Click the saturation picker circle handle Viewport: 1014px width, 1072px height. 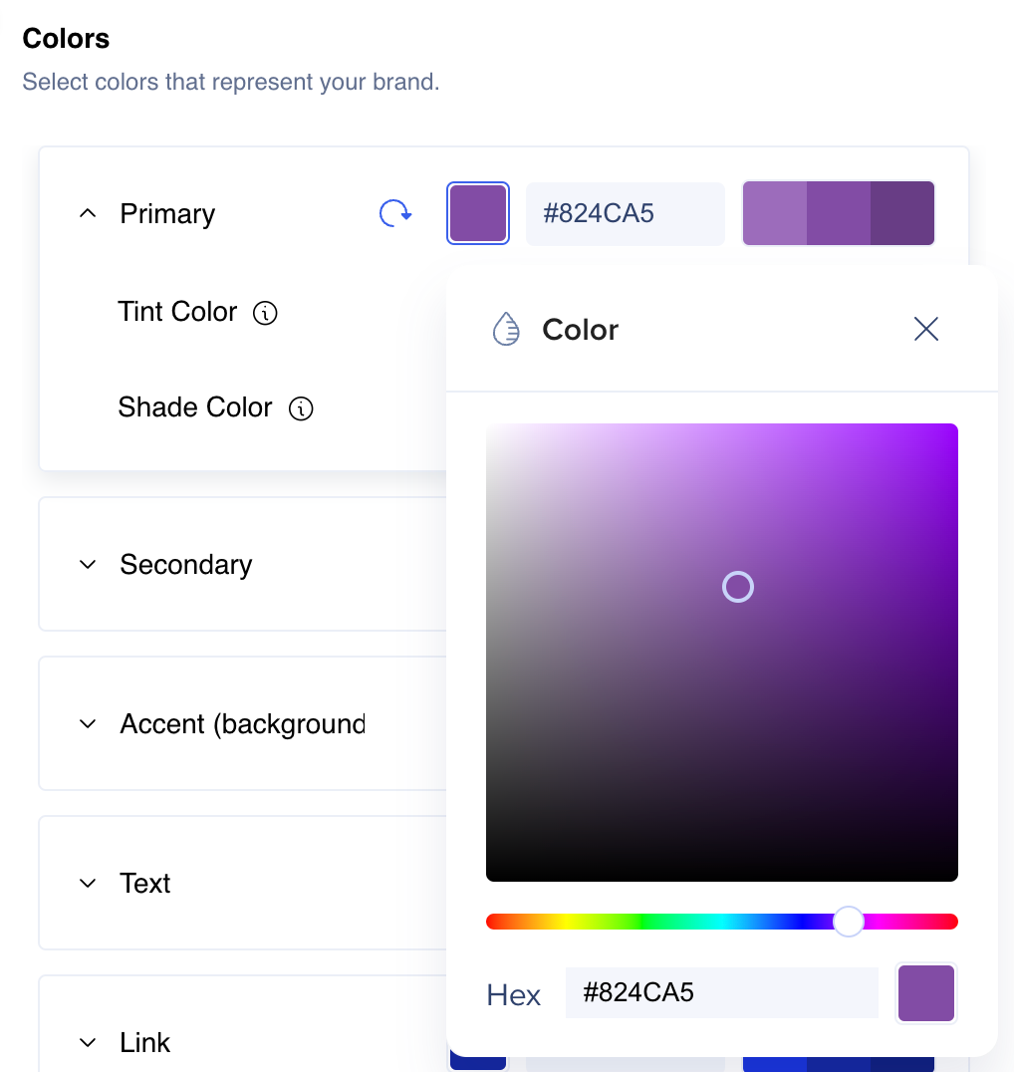pyautogui.click(x=738, y=587)
